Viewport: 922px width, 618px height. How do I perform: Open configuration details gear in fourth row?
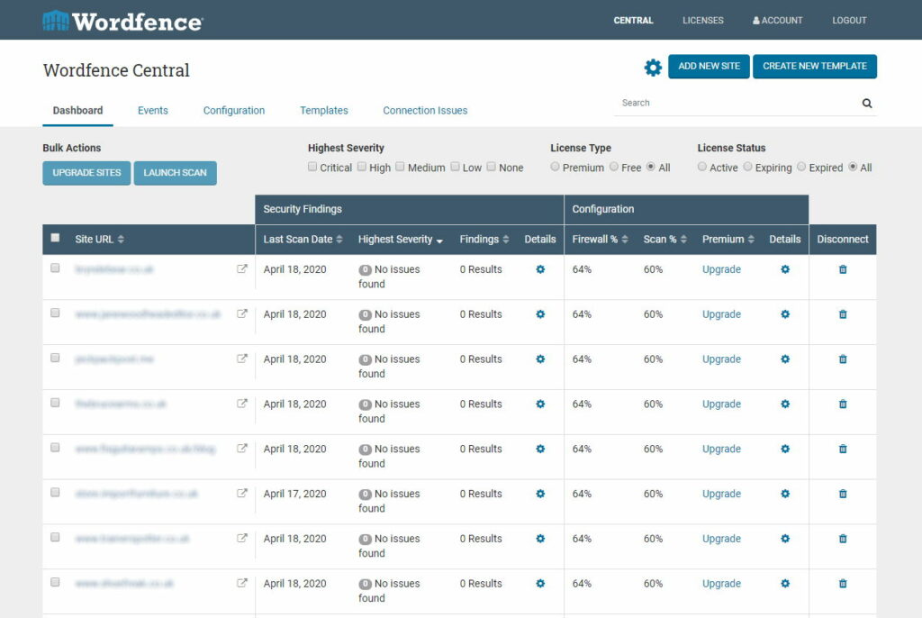tap(785, 404)
